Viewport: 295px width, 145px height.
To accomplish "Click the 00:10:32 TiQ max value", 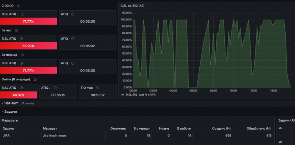I will (x=98, y=95).
